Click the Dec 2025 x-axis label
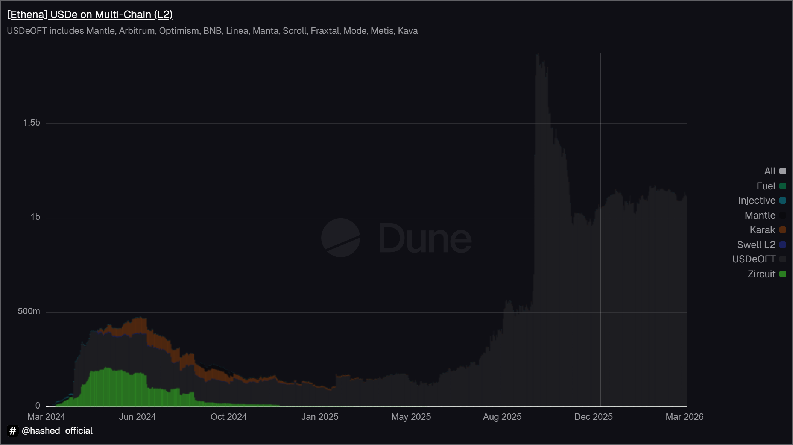Screen dimensions: 793x445 coord(593,417)
